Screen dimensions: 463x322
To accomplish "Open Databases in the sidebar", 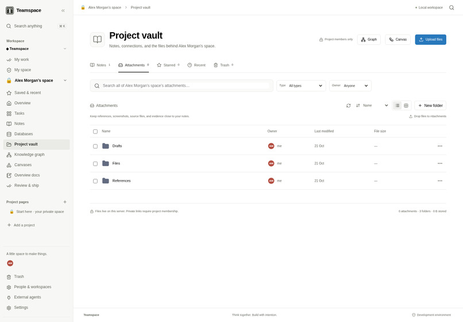I will (x=37, y=134).
